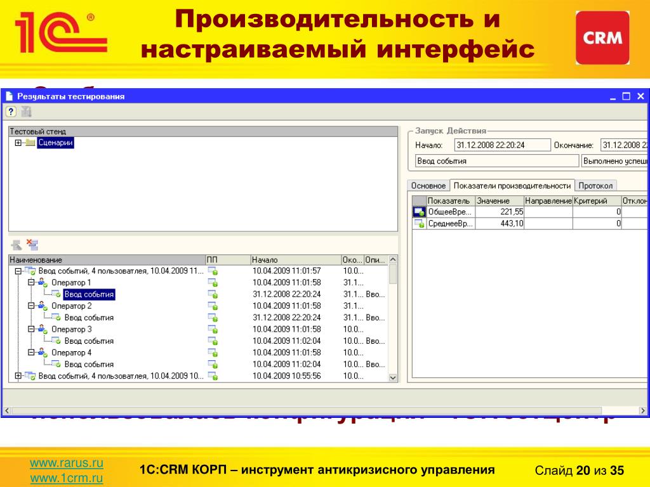
Task: Click the results list scroll down arrow
Action: click(x=393, y=378)
